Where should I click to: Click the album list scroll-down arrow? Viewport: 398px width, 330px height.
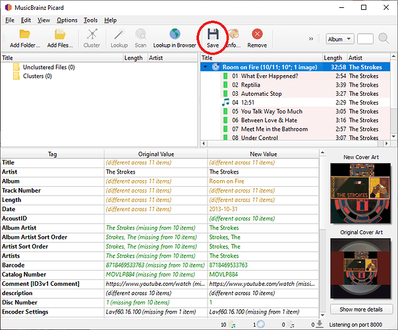pyautogui.click(x=393, y=136)
